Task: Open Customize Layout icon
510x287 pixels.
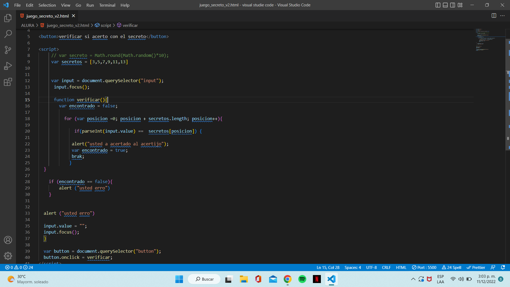Action: click(x=460, y=5)
